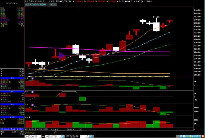Click the 246.00 price axis label
205x138 pixels.
coord(197,10)
